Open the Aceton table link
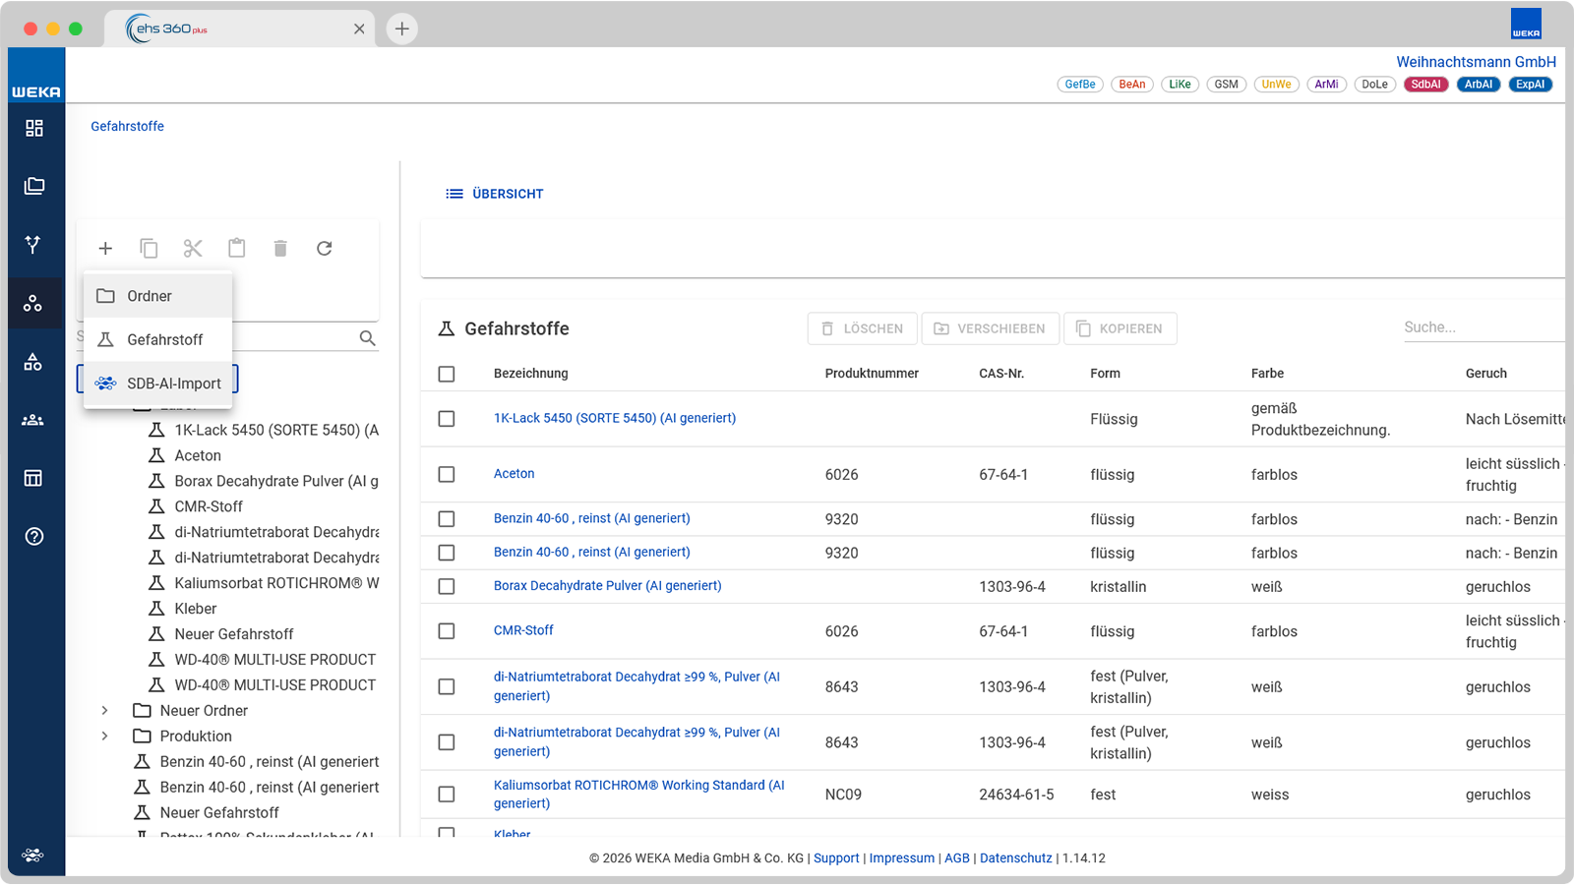 coord(515,474)
